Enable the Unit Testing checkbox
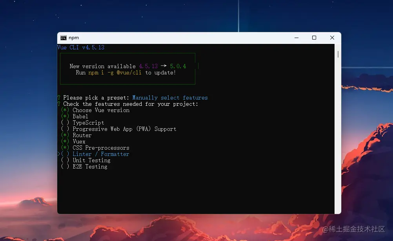The image size is (393, 241). tap(65, 160)
